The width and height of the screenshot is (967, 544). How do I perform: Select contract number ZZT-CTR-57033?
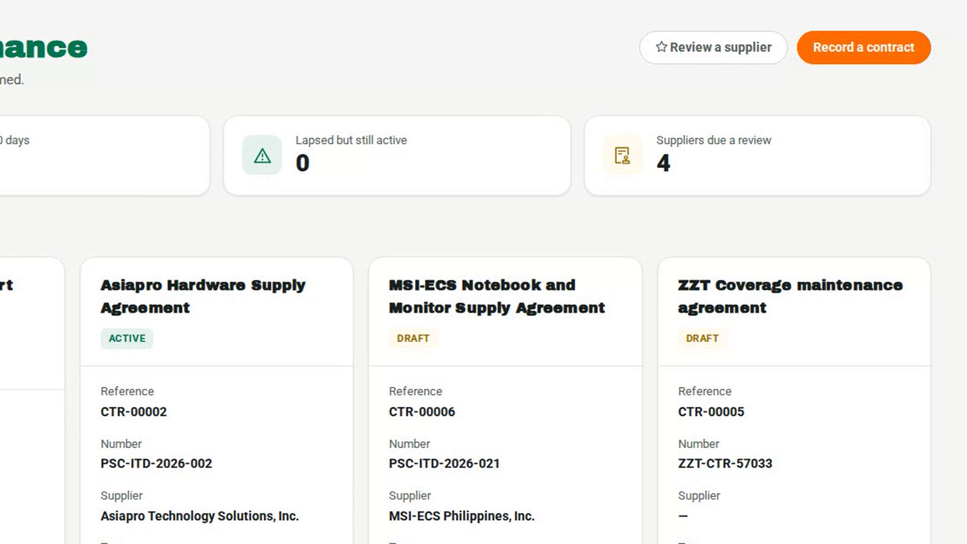click(x=725, y=463)
